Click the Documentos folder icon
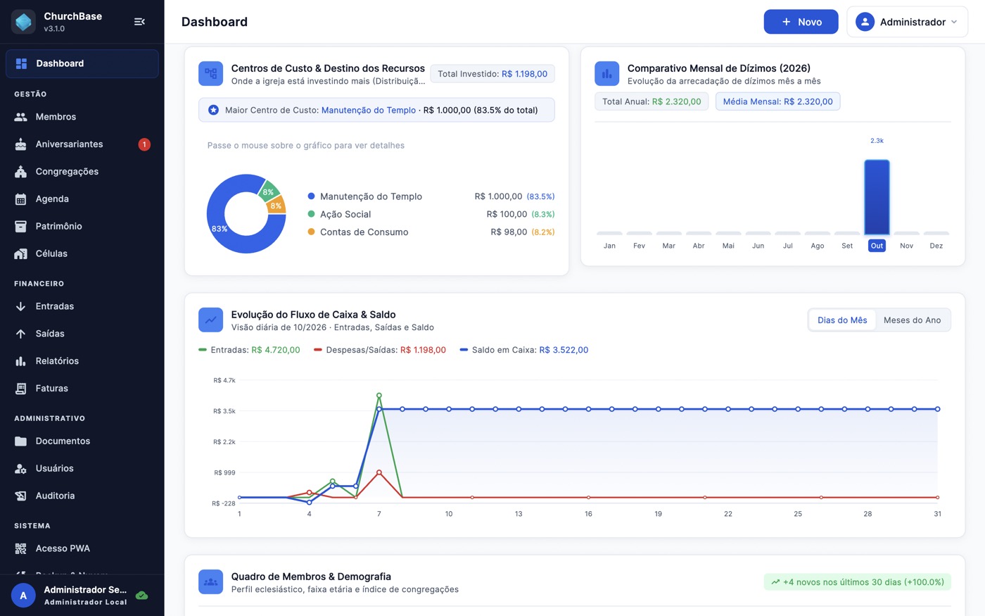The height and width of the screenshot is (616, 985). coord(21,441)
